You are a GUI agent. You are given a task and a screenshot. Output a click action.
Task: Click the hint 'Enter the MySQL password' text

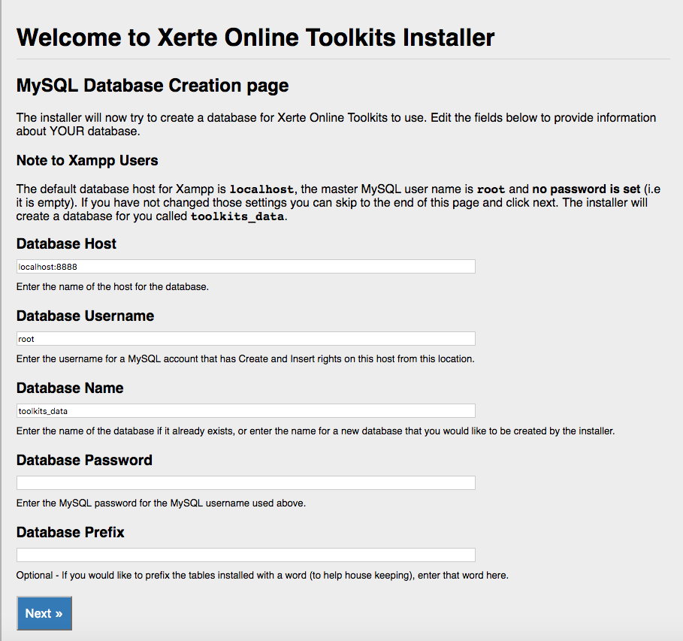click(x=161, y=503)
